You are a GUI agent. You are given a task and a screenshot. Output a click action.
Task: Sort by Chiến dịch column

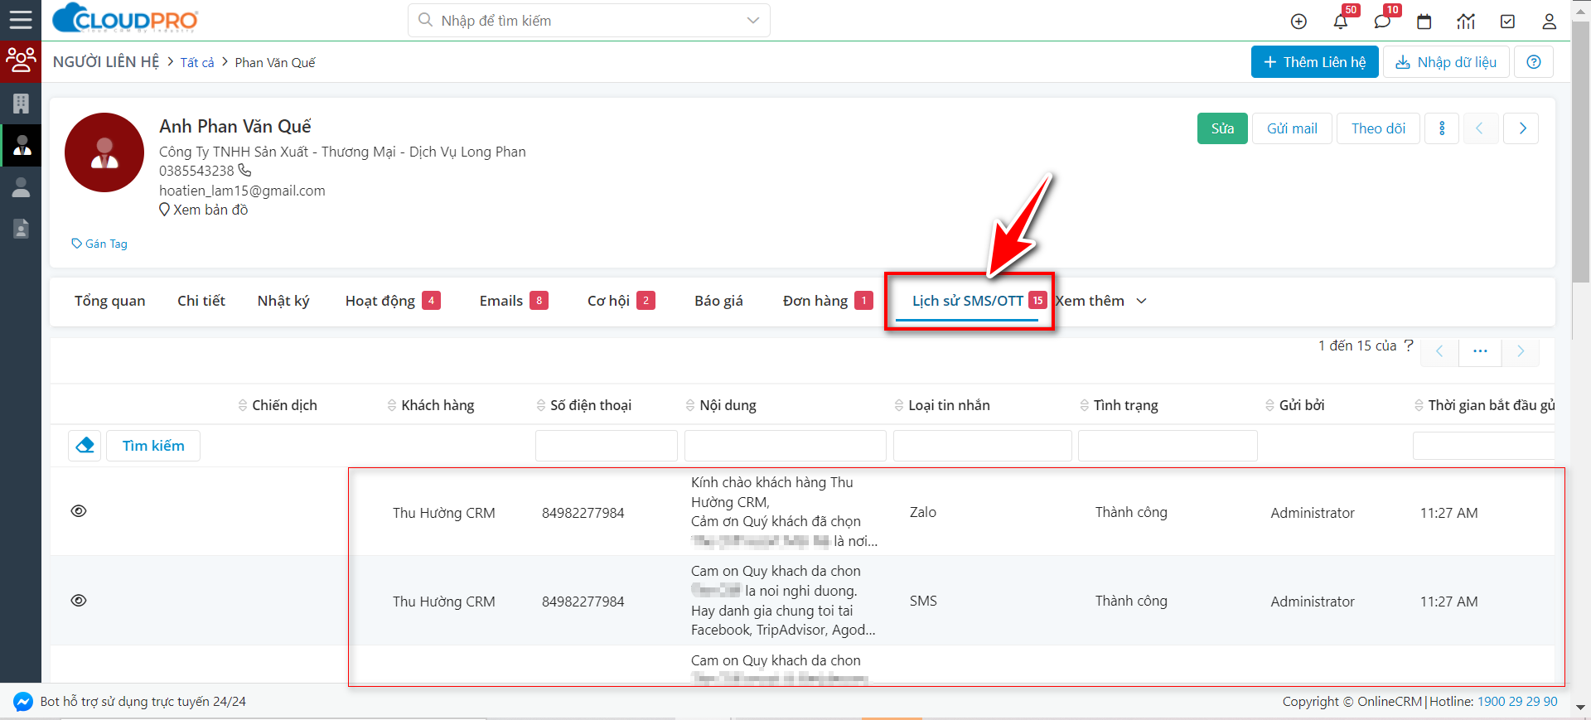click(x=278, y=405)
